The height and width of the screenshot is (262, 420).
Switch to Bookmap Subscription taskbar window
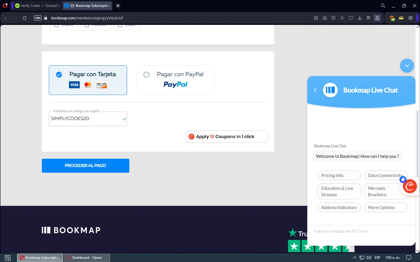click(40, 258)
